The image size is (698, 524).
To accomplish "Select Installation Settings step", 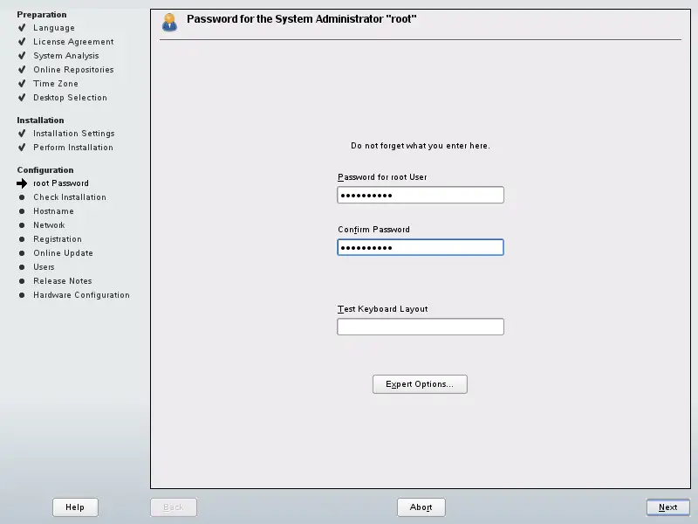I will point(74,134).
